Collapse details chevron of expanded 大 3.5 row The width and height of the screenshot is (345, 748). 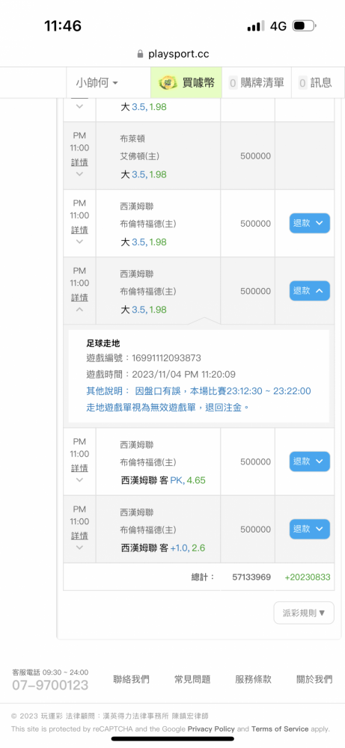79,309
